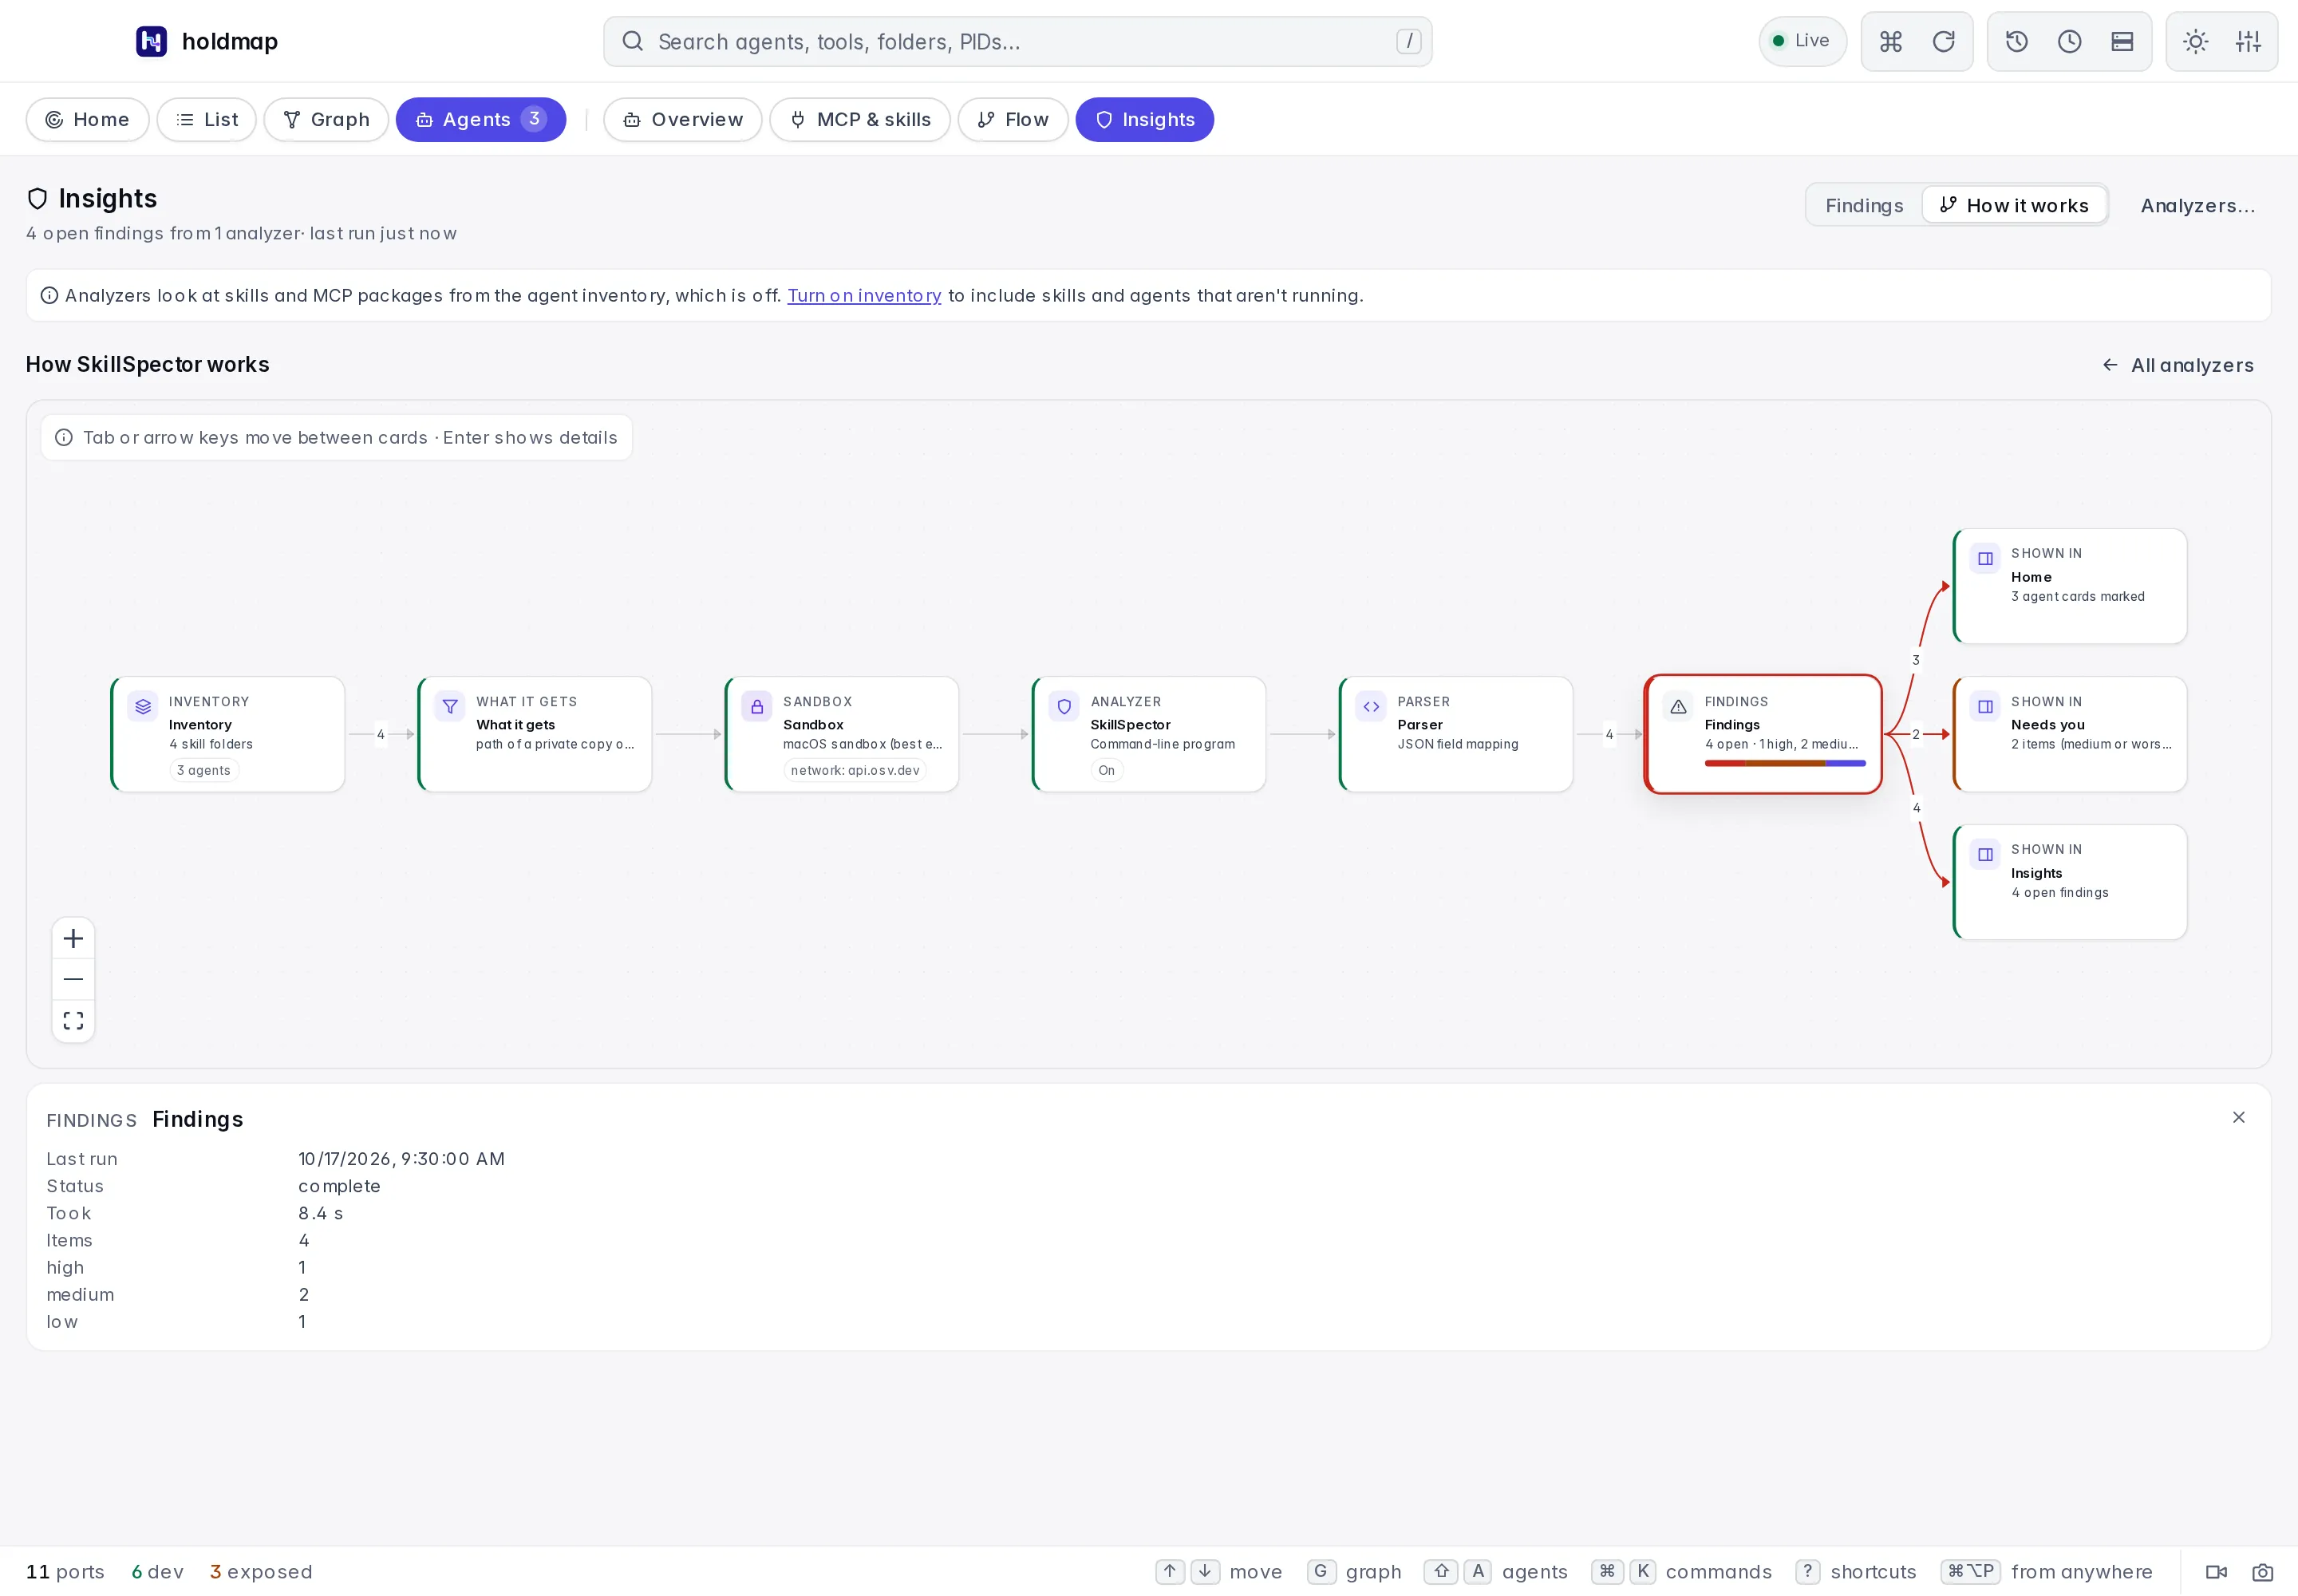2298x1596 pixels.
Task: Toggle the Live status indicator
Action: 1802,41
